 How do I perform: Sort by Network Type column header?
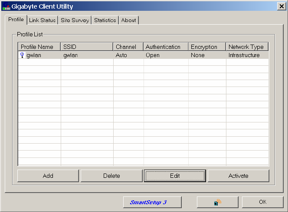tap(247, 47)
